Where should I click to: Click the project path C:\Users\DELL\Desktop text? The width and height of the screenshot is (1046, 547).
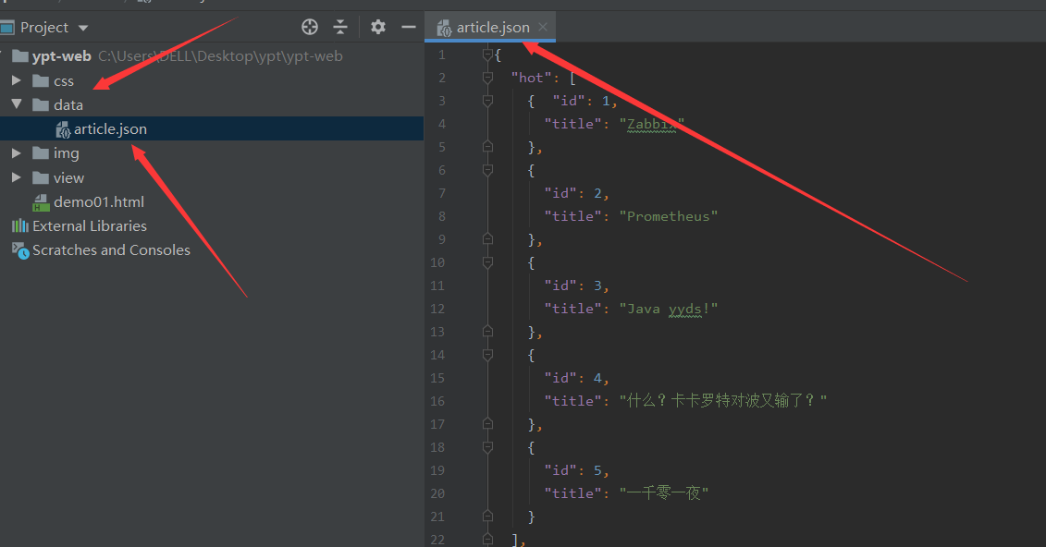(220, 56)
